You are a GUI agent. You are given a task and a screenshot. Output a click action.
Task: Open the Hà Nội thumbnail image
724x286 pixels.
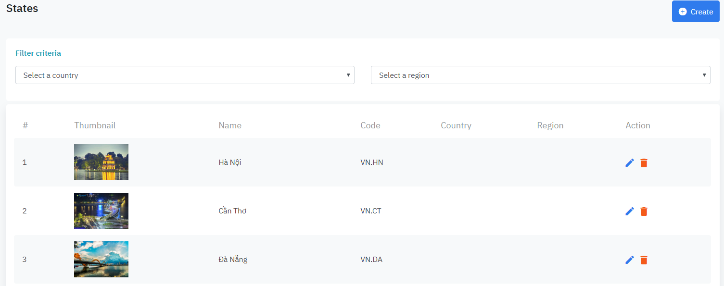(x=101, y=162)
